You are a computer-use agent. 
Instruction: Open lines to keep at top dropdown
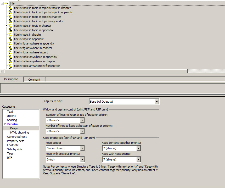[x=82, y=120]
